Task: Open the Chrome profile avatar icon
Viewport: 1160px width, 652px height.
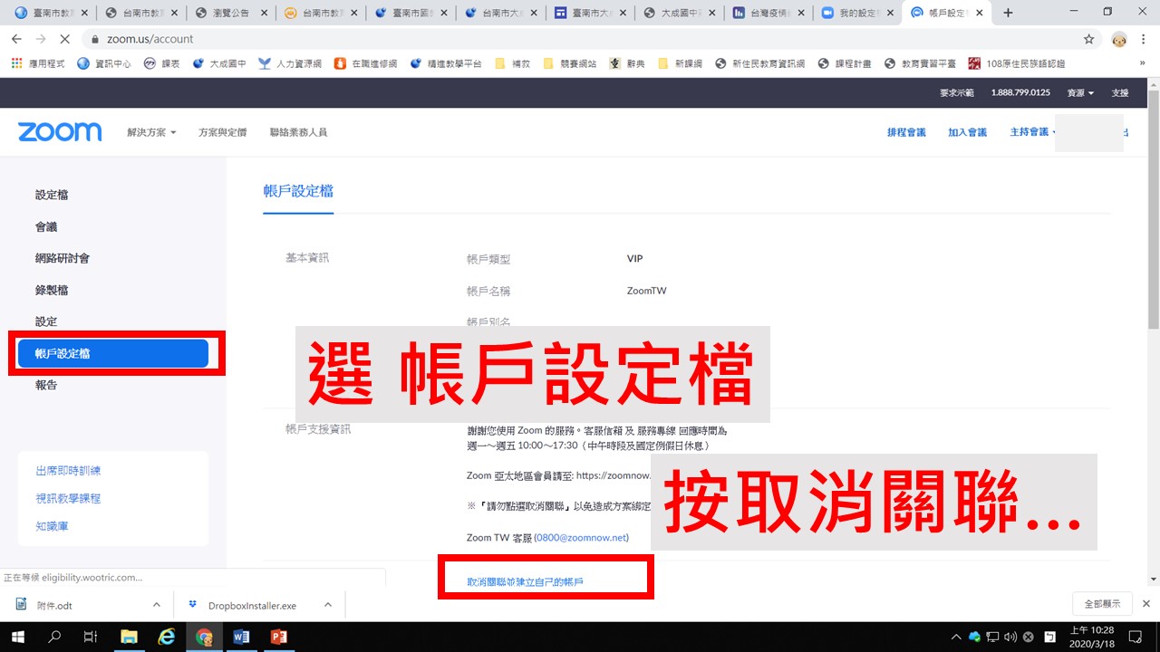Action: click(1119, 39)
